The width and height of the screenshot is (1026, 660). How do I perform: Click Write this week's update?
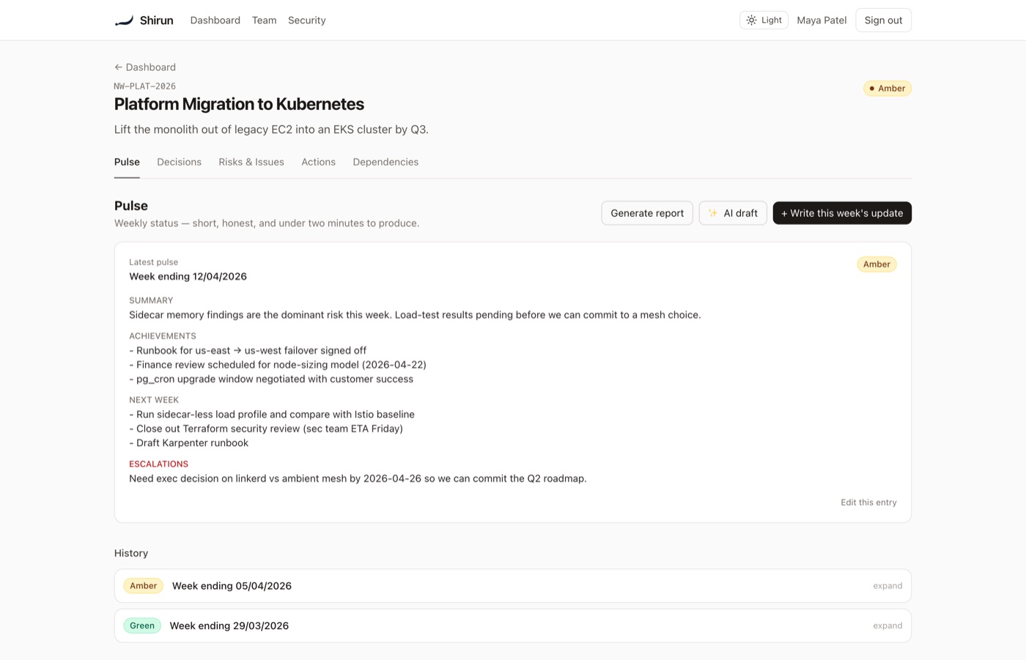(842, 213)
